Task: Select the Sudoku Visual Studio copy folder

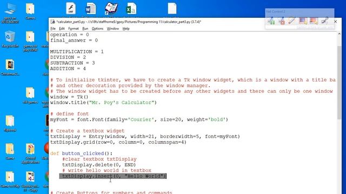Action: tap(30, 181)
